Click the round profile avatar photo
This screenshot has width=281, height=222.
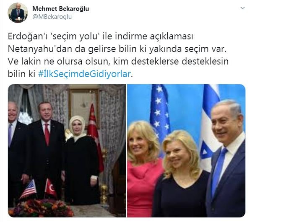[18, 13]
